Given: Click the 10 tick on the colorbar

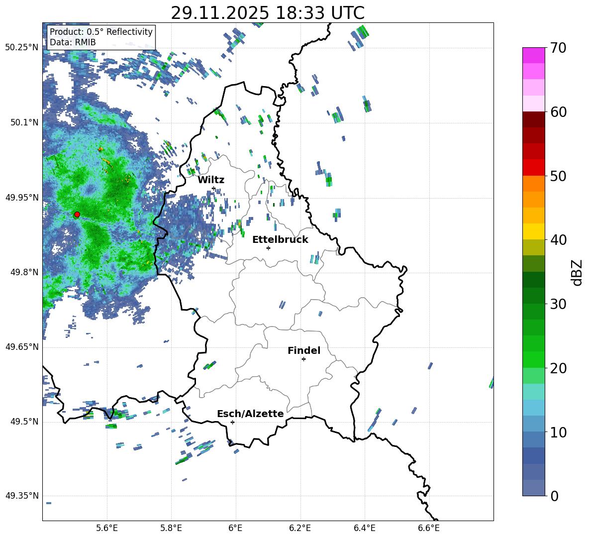Looking at the screenshot, I should tap(558, 432).
